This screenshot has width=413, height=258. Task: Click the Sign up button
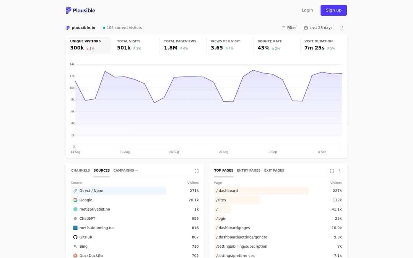333,10
